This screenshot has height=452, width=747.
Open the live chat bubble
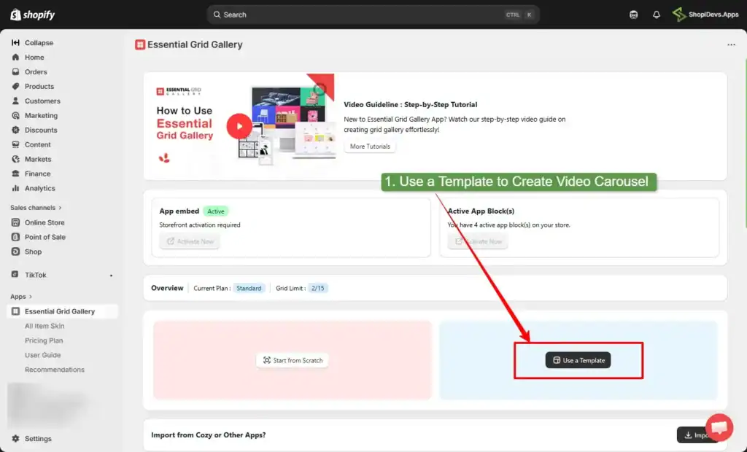[719, 428]
